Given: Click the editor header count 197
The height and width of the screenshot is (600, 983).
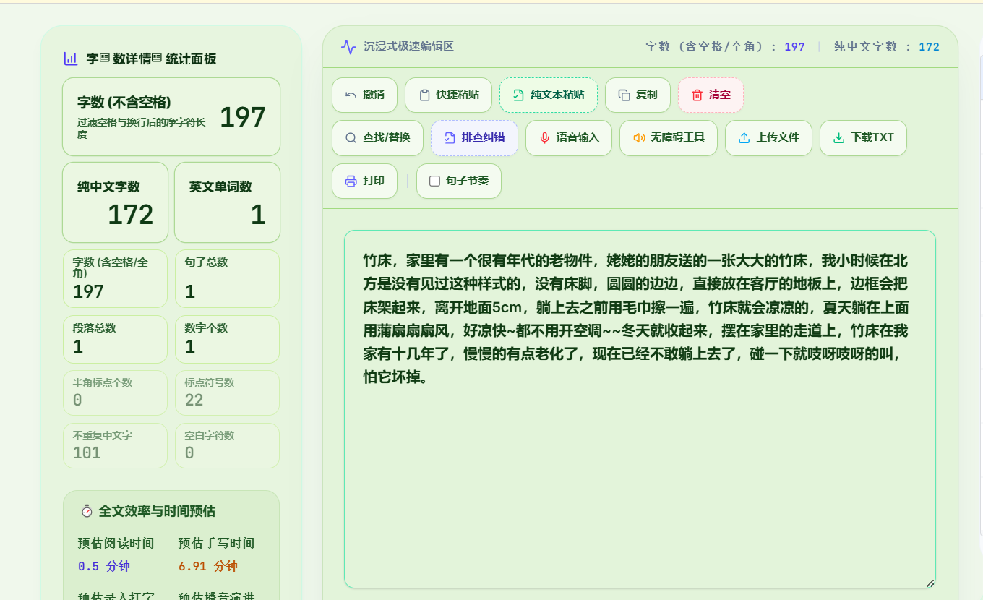Looking at the screenshot, I should (794, 47).
